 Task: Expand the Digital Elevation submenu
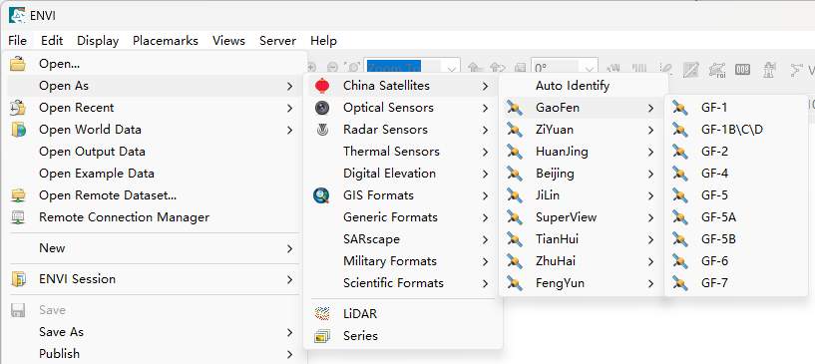(402, 174)
